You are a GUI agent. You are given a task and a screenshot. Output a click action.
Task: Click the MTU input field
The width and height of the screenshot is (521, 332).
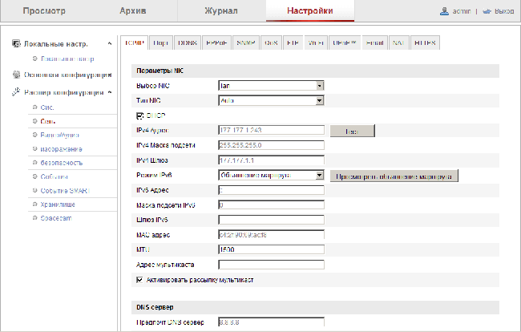coord(271,249)
